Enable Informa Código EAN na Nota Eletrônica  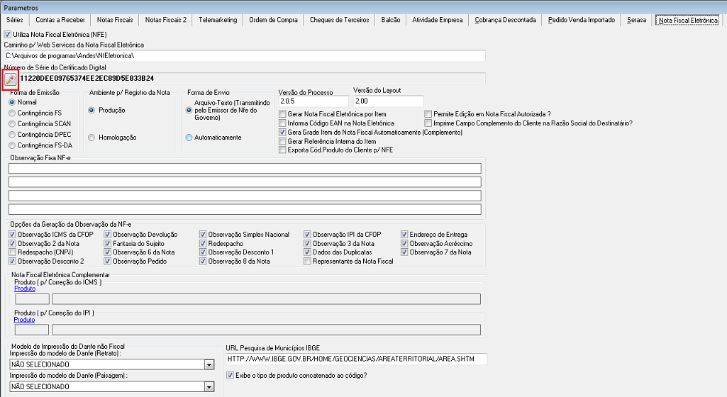pos(282,123)
